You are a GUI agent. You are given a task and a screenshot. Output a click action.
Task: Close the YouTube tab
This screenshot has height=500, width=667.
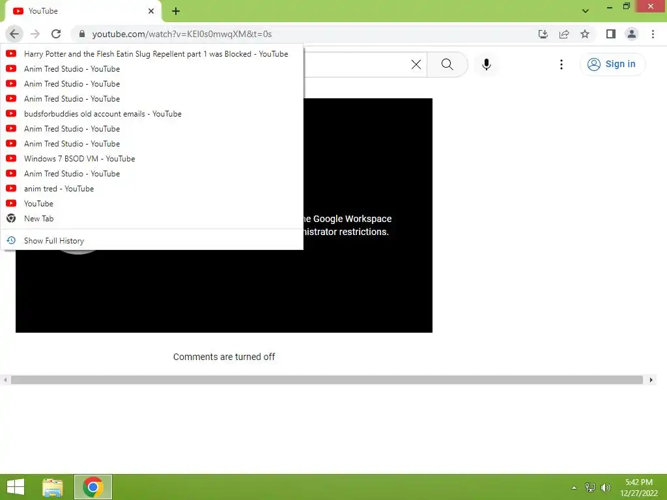point(151,11)
